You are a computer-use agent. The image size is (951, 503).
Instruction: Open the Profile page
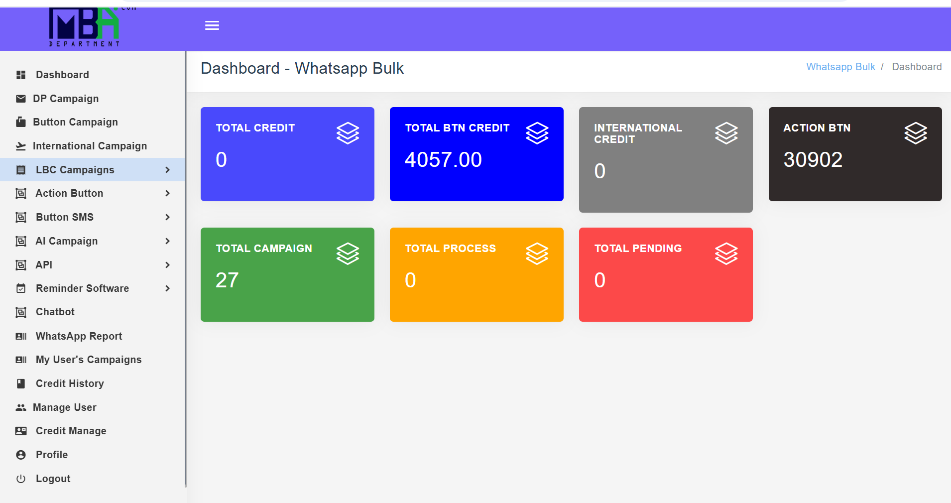pyautogui.click(x=93, y=455)
